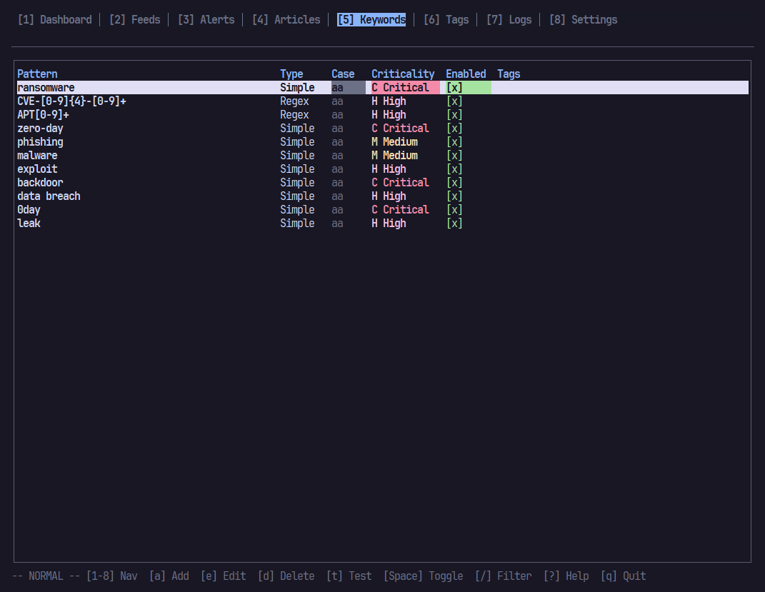The image size is (765, 592).
Task: Click the [/] Filter hint
Action: tap(503, 576)
